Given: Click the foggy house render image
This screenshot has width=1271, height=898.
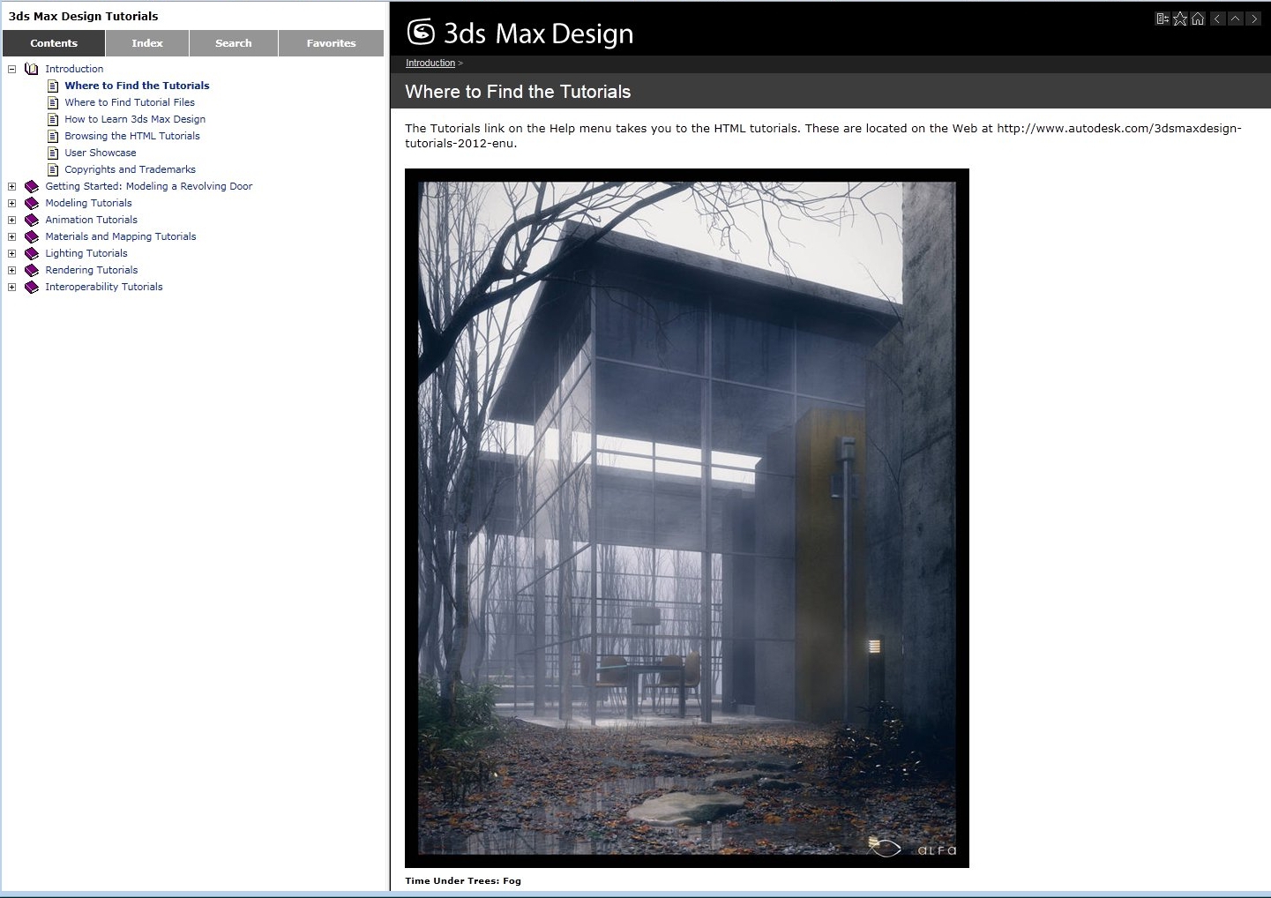Looking at the screenshot, I should click(687, 518).
